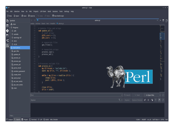Click the Soft Tabs: 4 status bar entry
174x130 pixels.
(156, 120)
